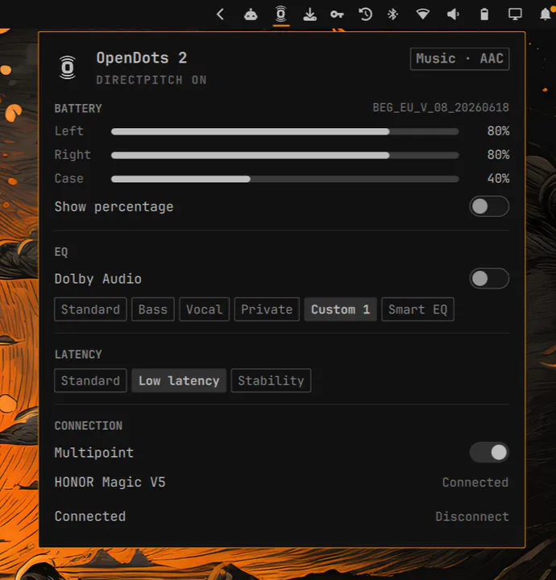The width and height of the screenshot is (556, 580).
Task: Choose the Bass EQ preset
Action: point(153,309)
